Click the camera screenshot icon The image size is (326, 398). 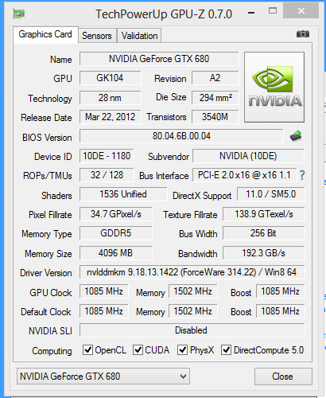click(303, 34)
